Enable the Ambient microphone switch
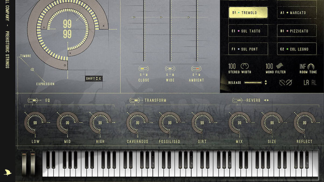This screenshot has height=182, width=324. (196, 69)
